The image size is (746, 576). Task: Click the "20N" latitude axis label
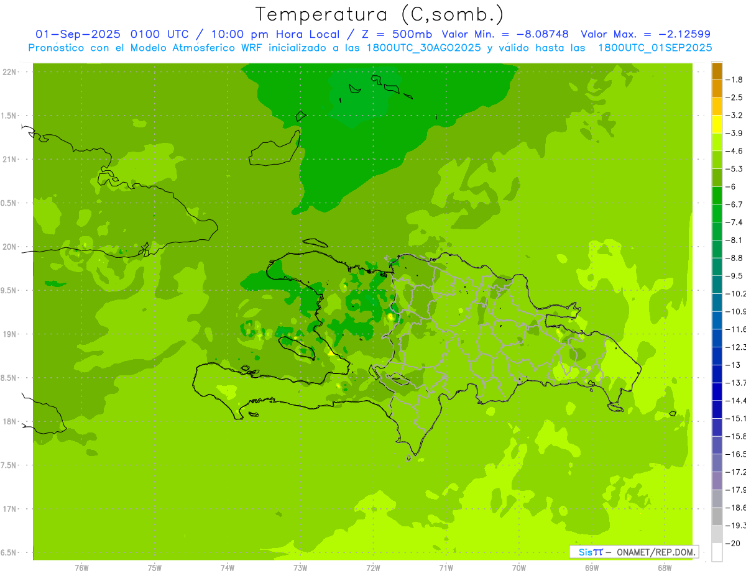(x=9, y=247)
